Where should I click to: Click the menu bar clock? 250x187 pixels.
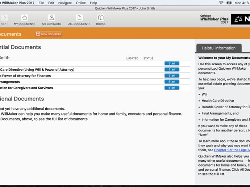242,3
